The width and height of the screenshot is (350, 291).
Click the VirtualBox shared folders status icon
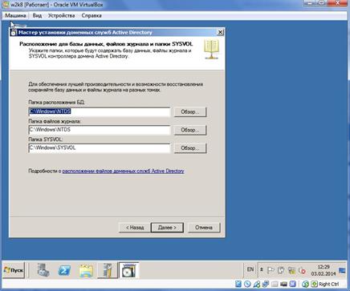click(275, 284)
